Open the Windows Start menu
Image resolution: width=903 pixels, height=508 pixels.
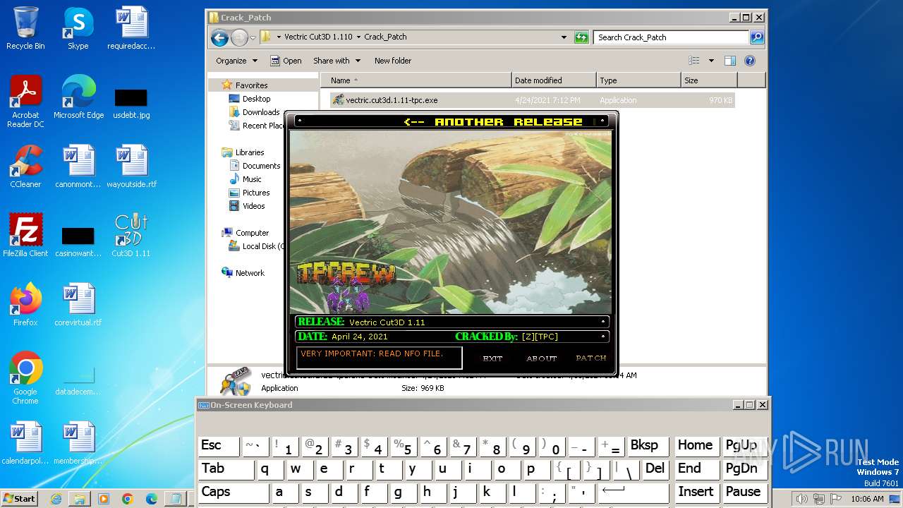[x=20, y=498]
